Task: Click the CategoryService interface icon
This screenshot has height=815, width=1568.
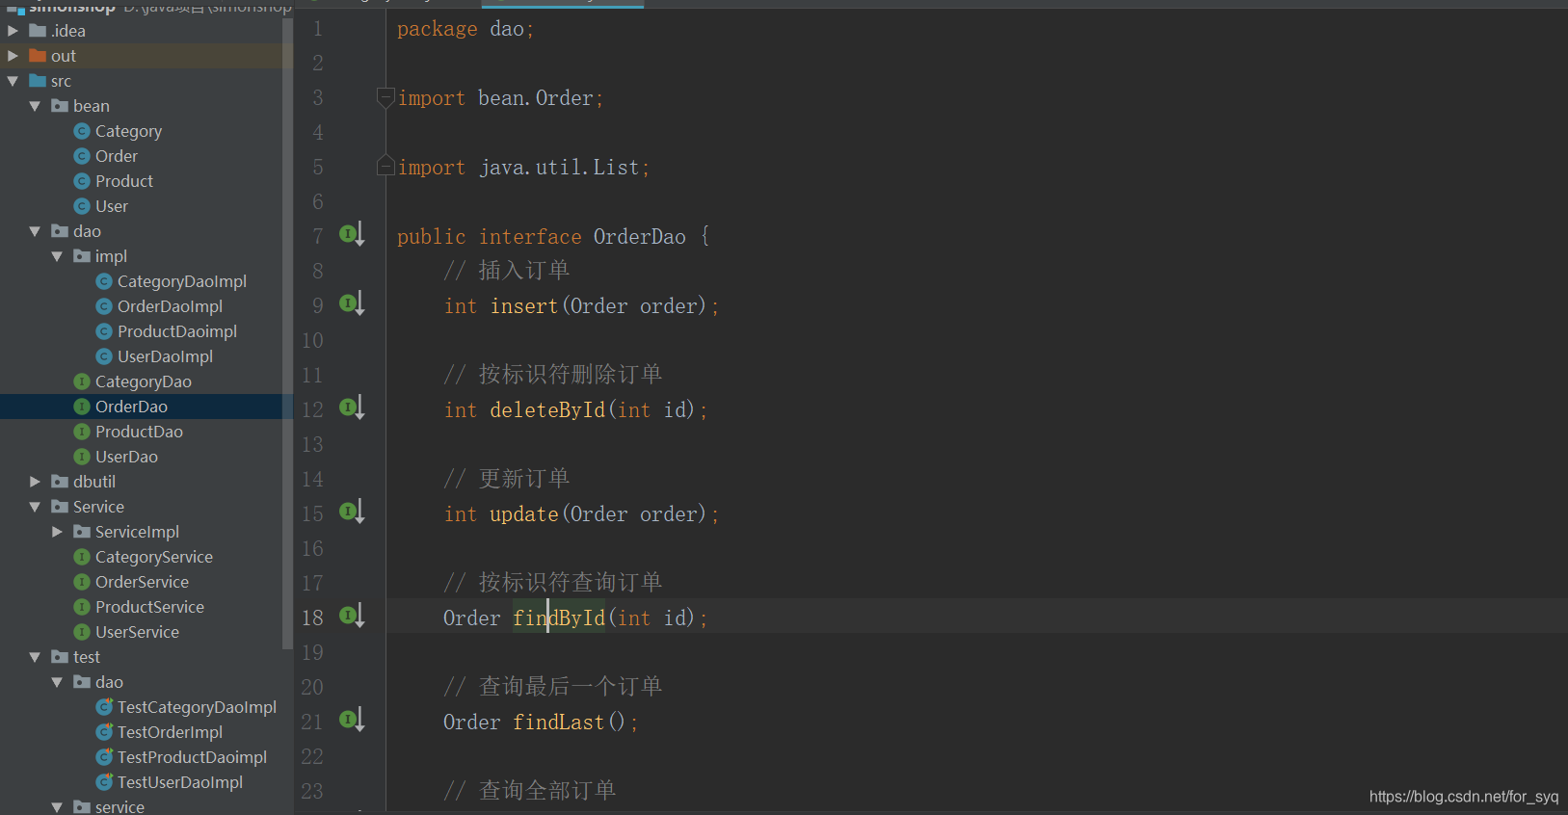Action: (x=82, y=557)
